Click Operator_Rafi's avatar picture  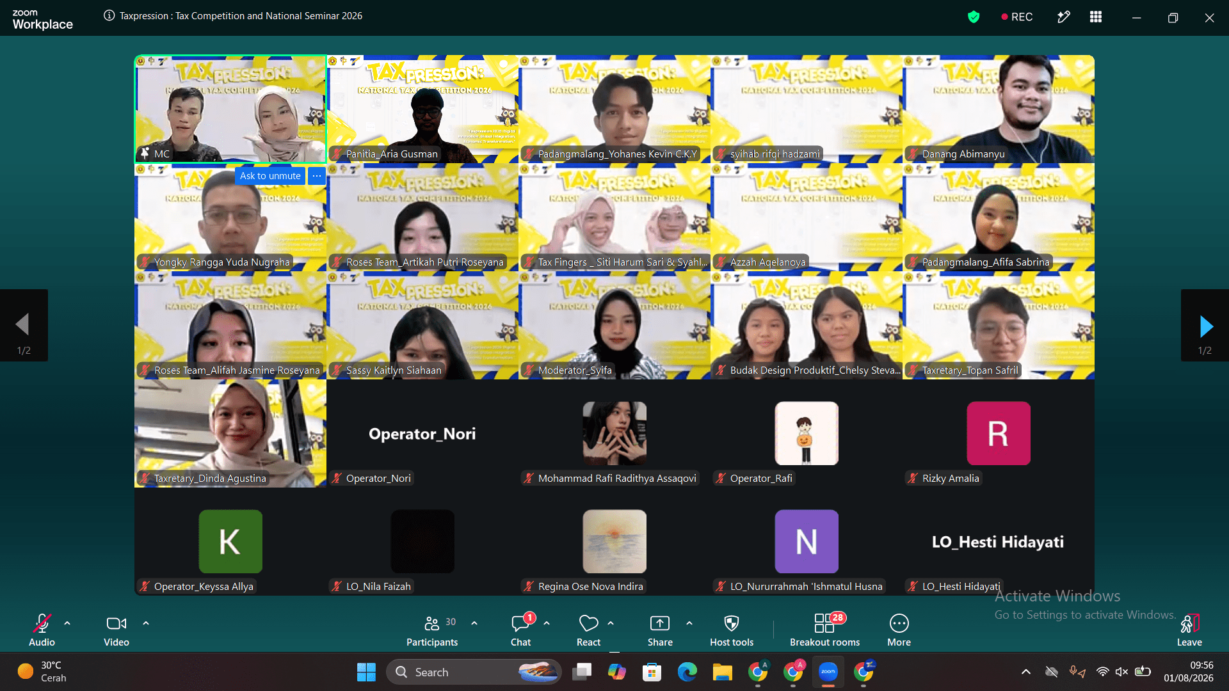click(807, 433)
